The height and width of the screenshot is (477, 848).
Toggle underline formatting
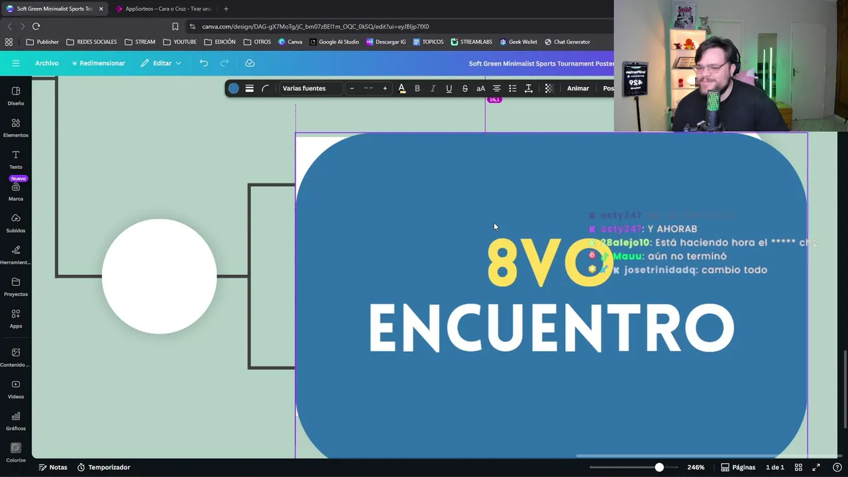(449, 88)
